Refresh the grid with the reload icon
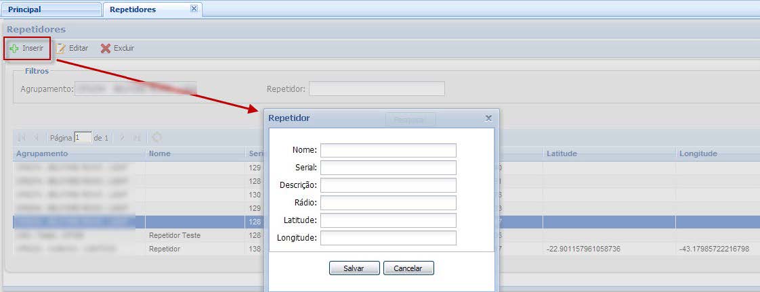Image resolution: width=760 pixels, height=292 pixels. point(156,137)
